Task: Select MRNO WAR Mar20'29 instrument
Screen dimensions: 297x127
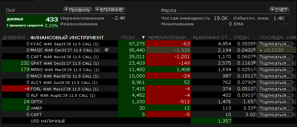Action: (65, 70)
